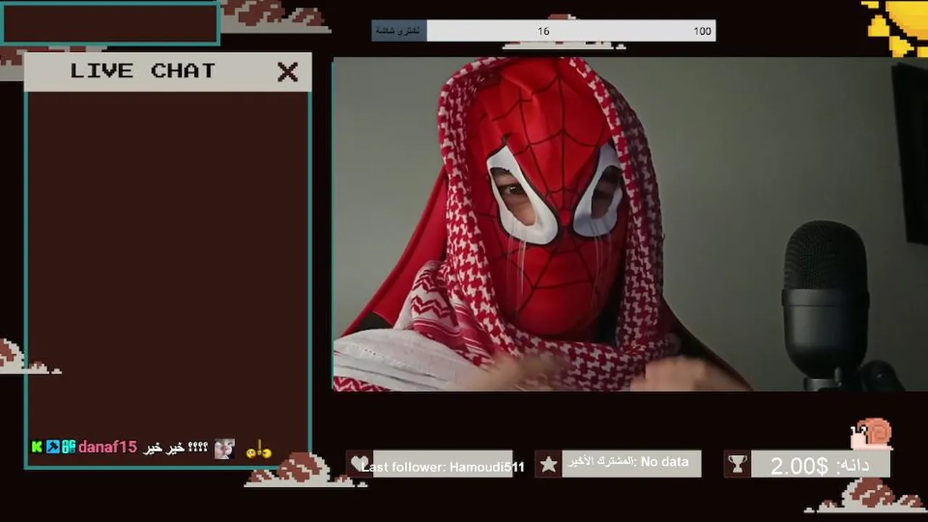
Task: Click the star icon beside the subscriber box
Action: pos(549,464)
